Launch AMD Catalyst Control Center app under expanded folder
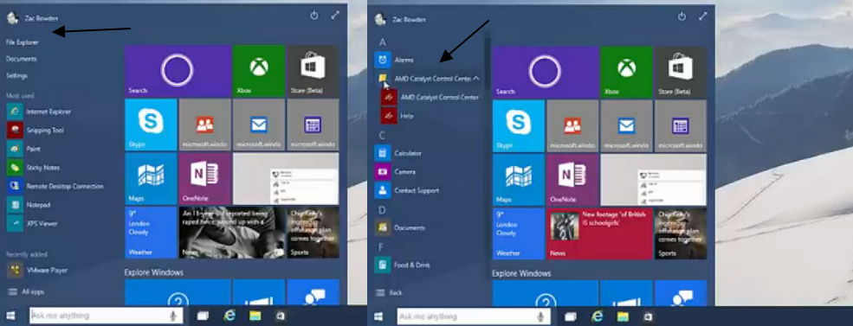Viewport: 853px width, 326px height. coord(430,97)
